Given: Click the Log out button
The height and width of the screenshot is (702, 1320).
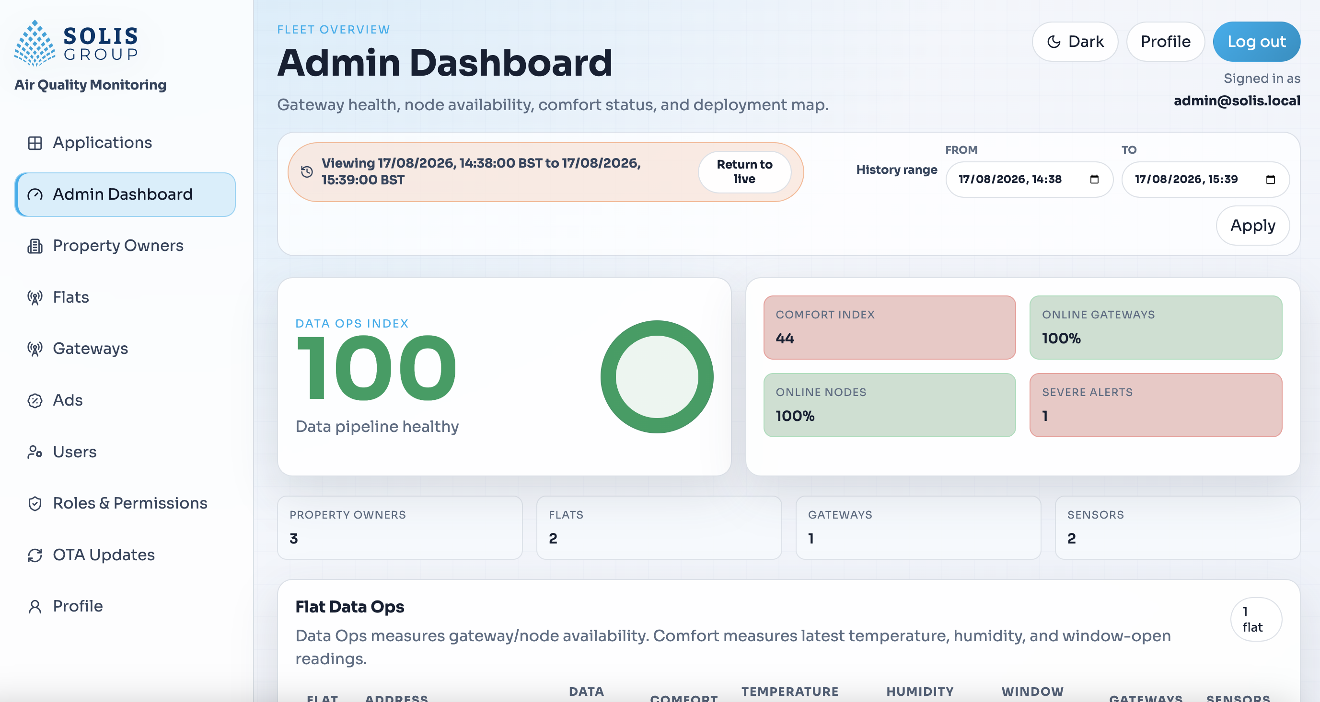Looking at the screenshot, I should (x=1256, y=42).
